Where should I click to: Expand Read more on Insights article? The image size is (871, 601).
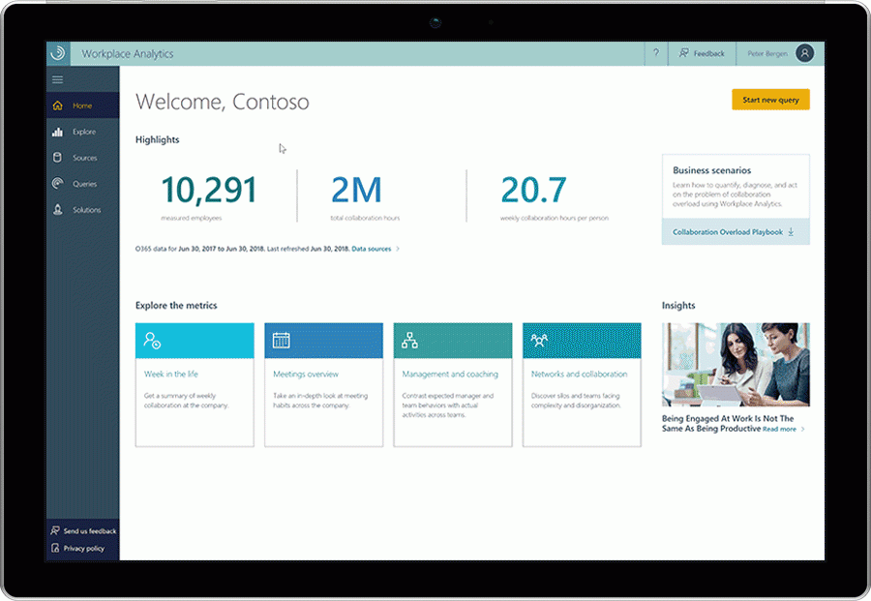[x=782, y=429]
